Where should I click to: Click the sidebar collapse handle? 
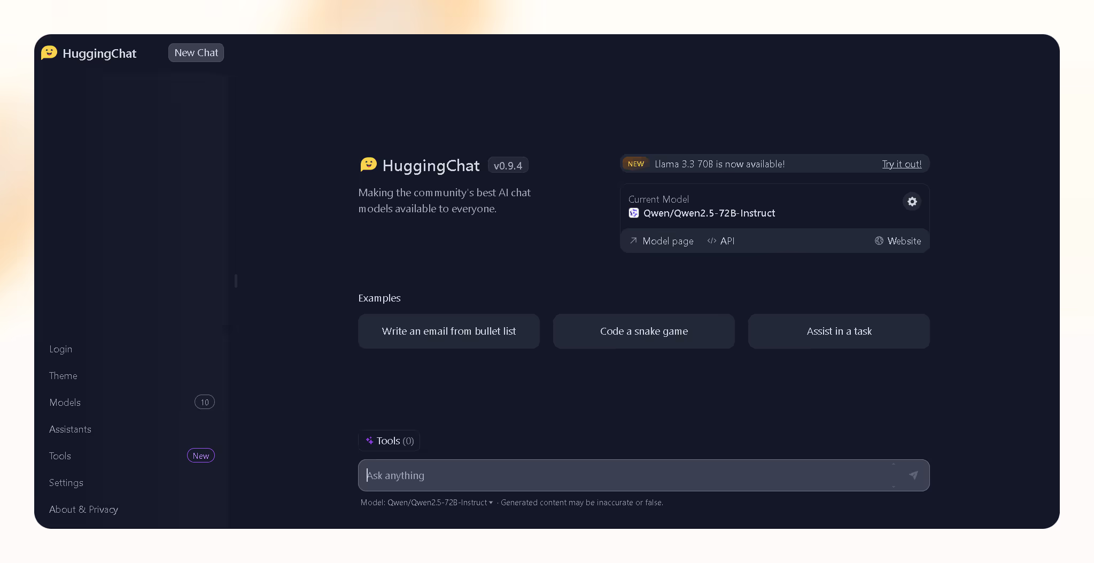(x=236, y=281)
